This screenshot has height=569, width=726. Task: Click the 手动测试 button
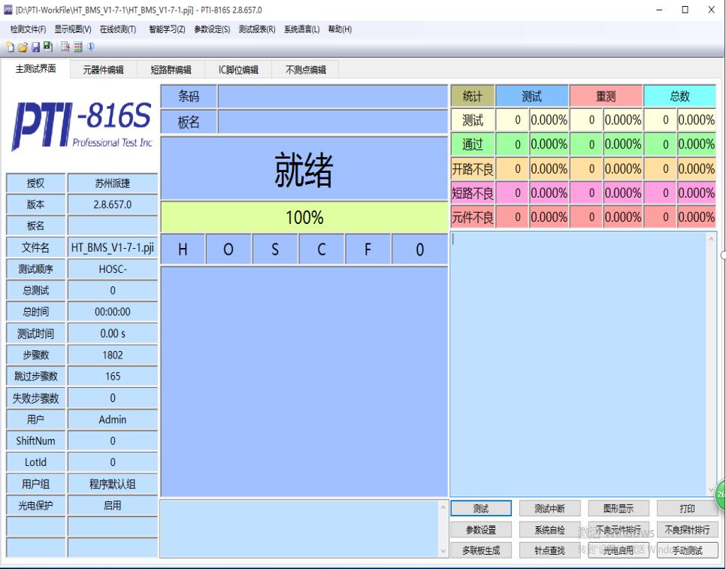click(687, 551)
